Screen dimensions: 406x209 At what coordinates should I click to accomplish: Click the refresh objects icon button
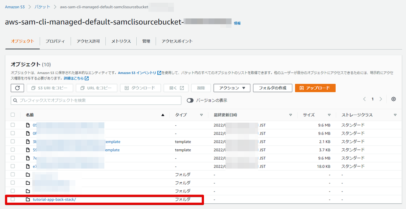pyautogui.click(x=18, y=88)
